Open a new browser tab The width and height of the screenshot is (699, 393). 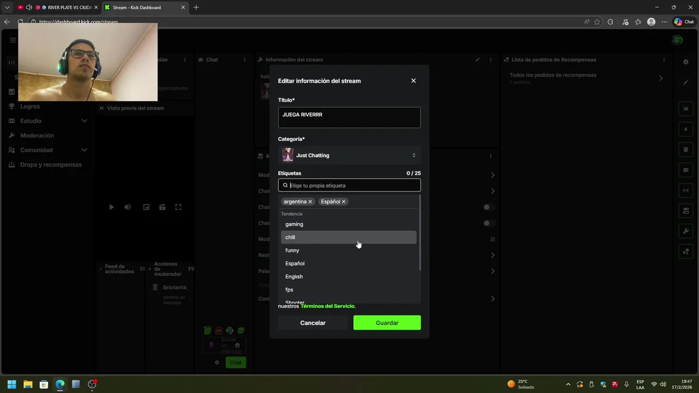196,8
